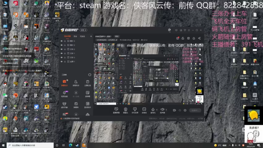Open stream settings gear icon

pyautogui.click(x=185, y=110)
